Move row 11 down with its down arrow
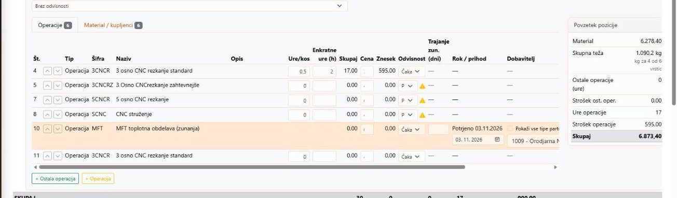 pos(58,156)
